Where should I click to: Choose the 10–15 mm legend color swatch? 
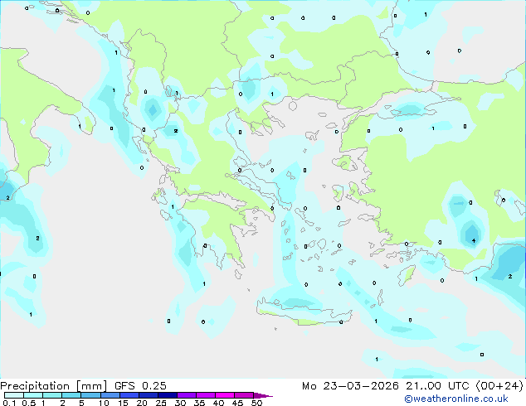coord(110,395)
